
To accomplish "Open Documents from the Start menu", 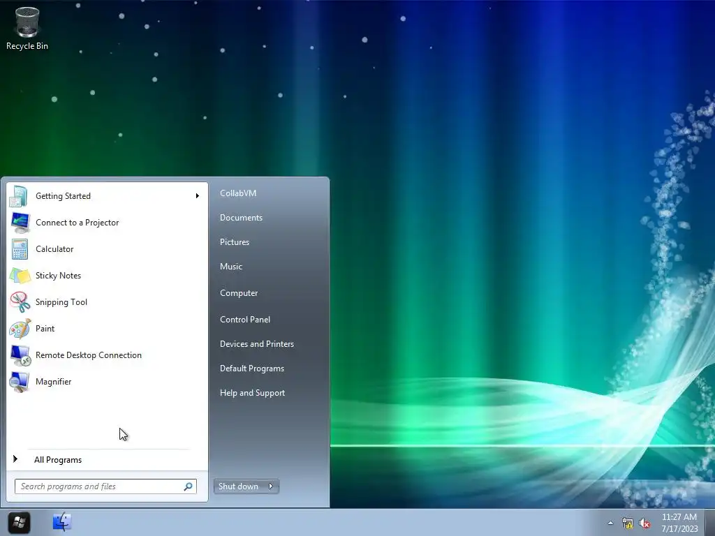I will click(x=241, y=218).
